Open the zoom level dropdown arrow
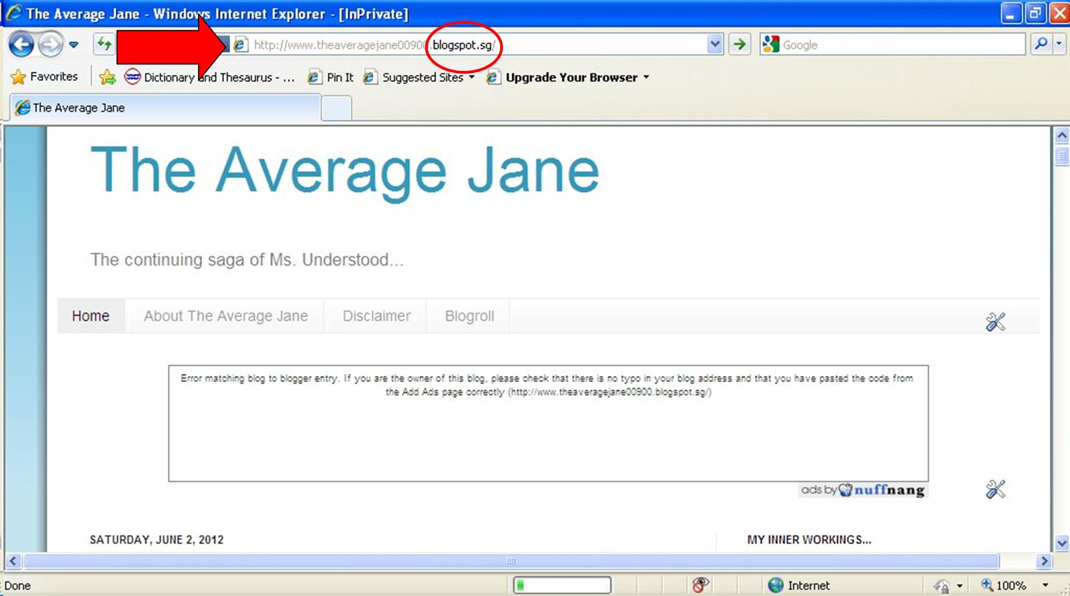Viewport: 1070px width, 596px height. tap(1046, 585)
